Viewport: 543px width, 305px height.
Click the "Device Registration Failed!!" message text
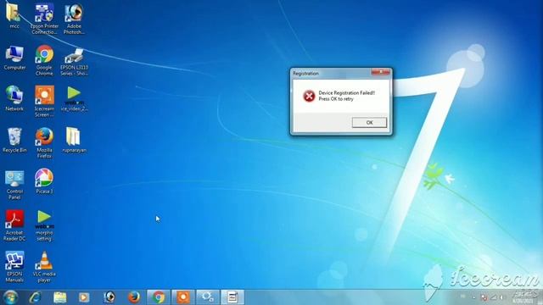(x=347, y=92)
